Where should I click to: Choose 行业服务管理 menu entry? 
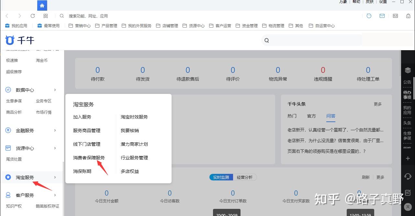point(134,158)
